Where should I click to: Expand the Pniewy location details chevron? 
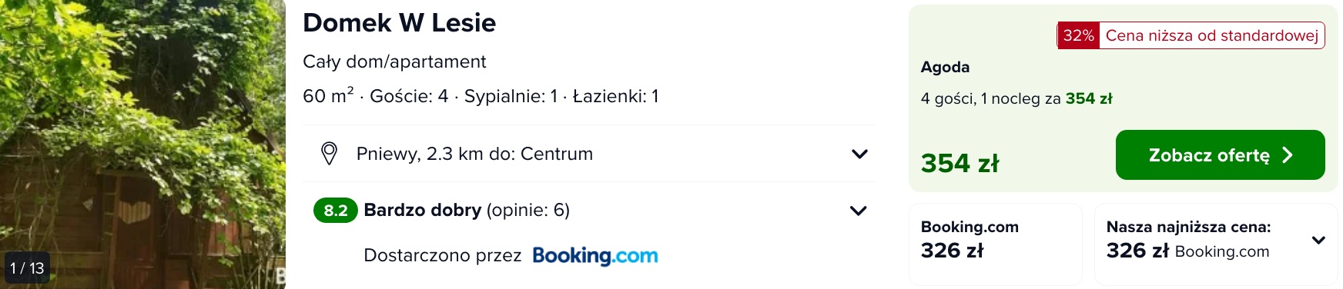click(859, 154)
